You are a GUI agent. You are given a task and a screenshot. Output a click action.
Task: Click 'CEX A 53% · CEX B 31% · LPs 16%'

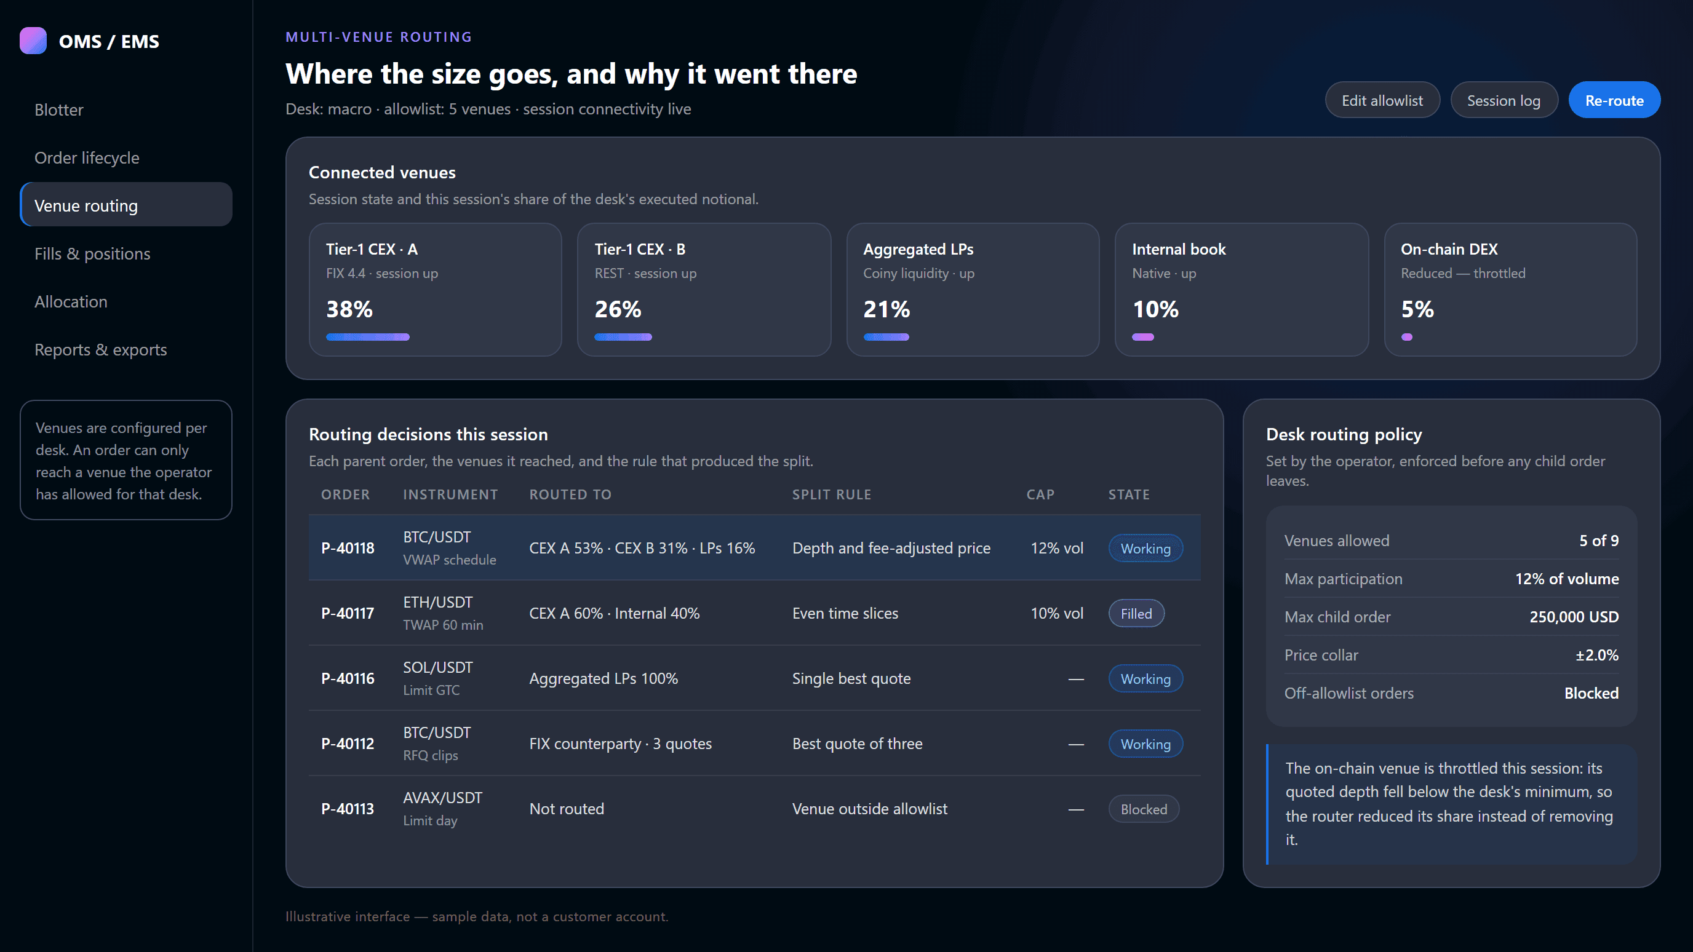642,548
